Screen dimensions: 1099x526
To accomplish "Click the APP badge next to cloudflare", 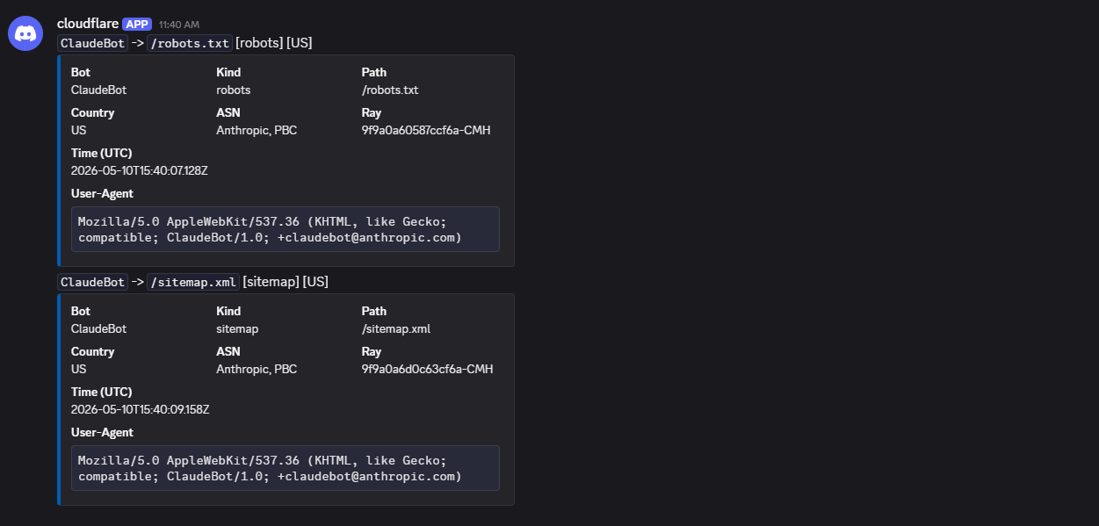I will click(137, 24).
